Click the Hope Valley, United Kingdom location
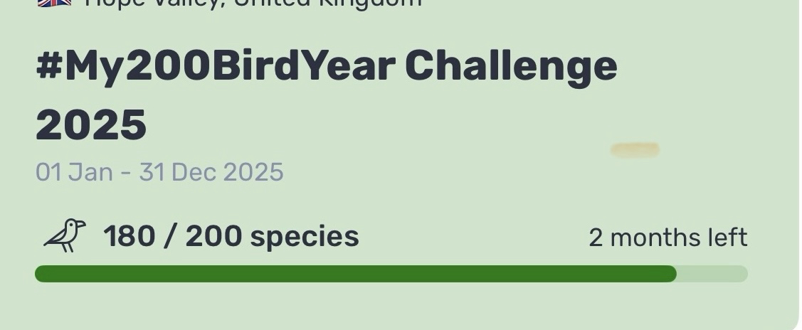Image resolution: width=802 pixels, height=330 pixels. coord(253,3)
